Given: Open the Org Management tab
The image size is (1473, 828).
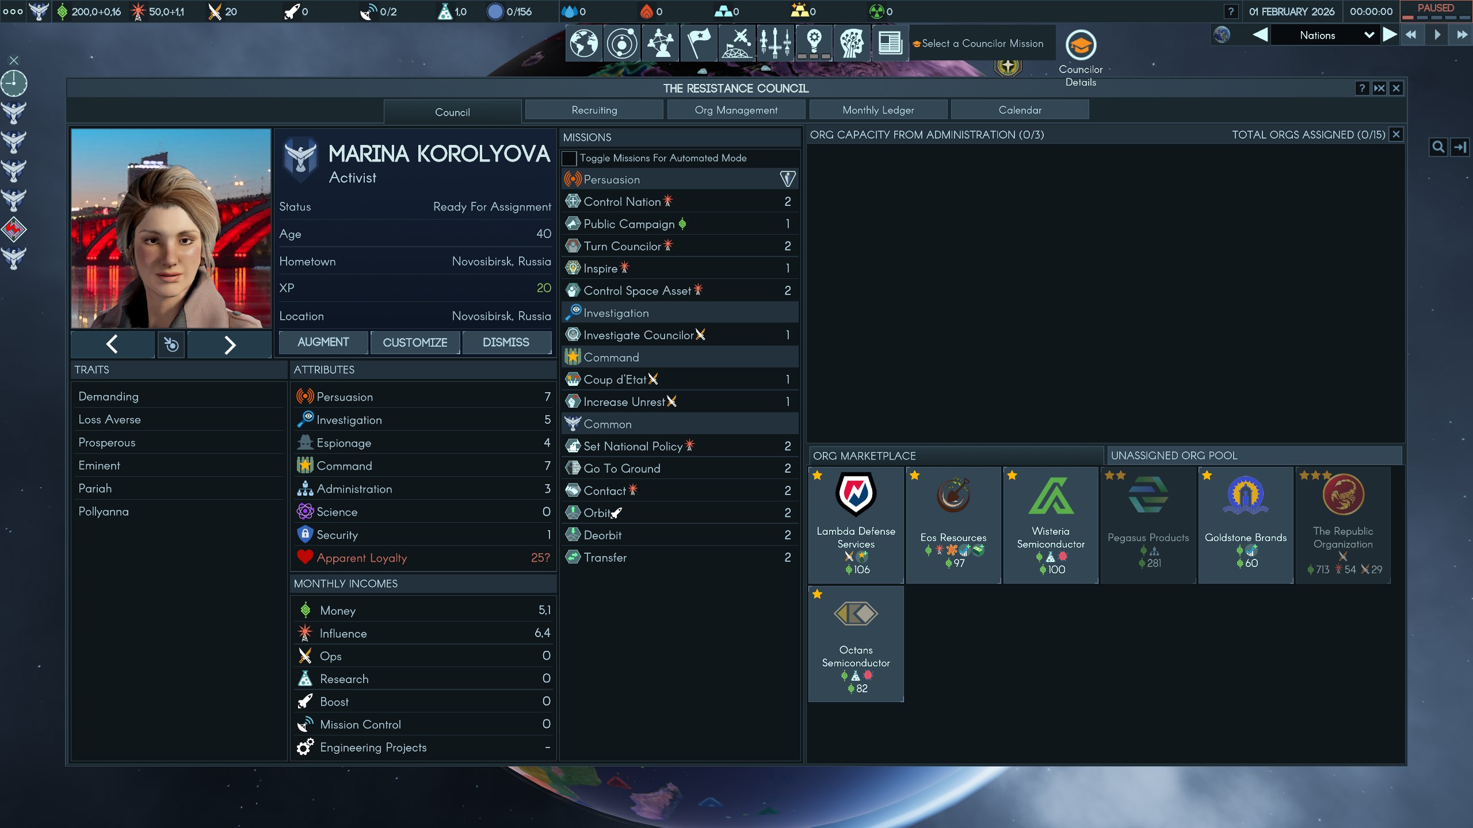Looking at the screenshot, I should 735,110.
